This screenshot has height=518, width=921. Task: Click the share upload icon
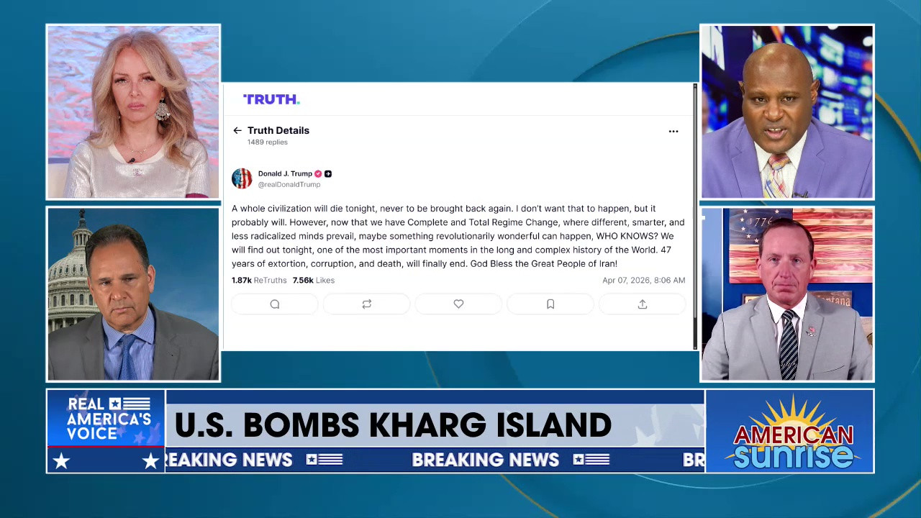pyautogui.click(x=643, y=304)
